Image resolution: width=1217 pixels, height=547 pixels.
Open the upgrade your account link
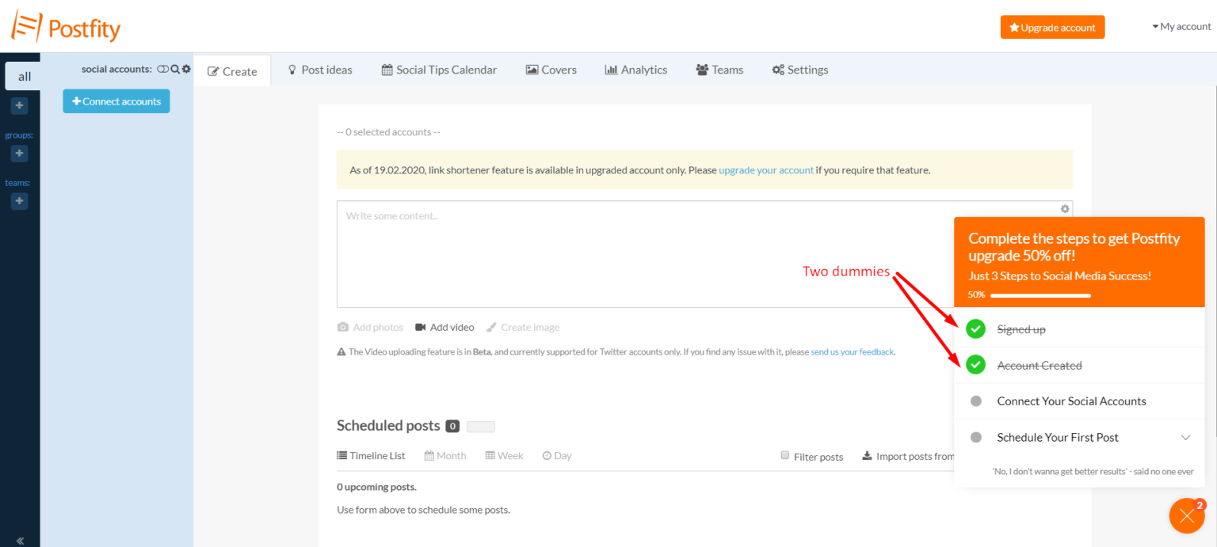click(765, 169)
